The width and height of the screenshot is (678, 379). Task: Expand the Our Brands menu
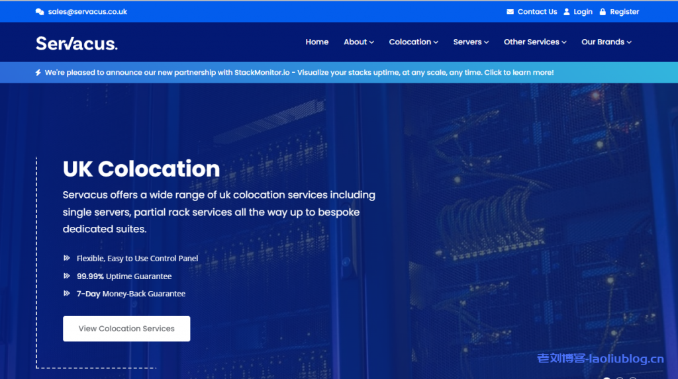(x=606, y=42)
